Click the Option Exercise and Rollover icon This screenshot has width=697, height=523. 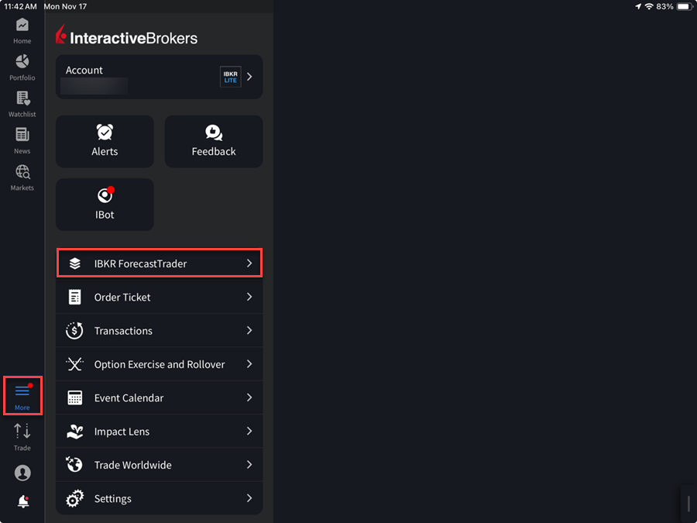pyautogui.click(x=74, y=364)
